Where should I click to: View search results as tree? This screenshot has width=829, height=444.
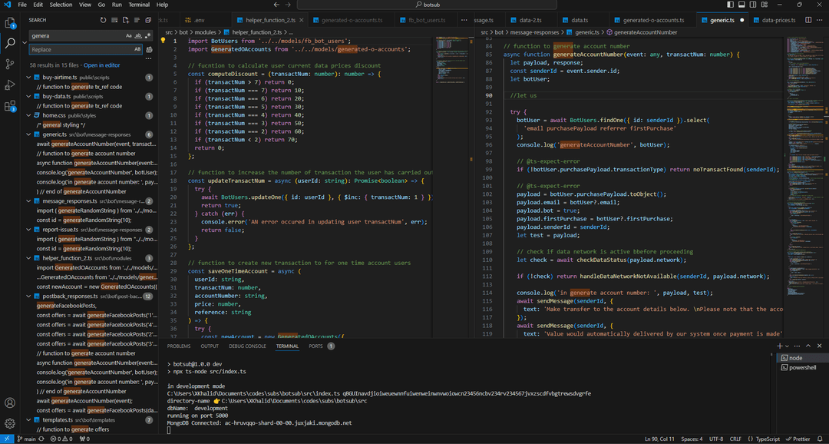137,20
